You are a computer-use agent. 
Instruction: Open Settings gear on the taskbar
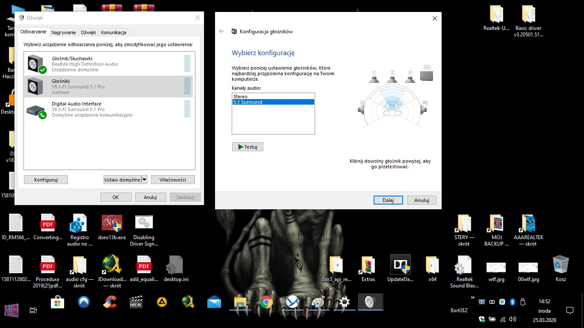[344, 302]
